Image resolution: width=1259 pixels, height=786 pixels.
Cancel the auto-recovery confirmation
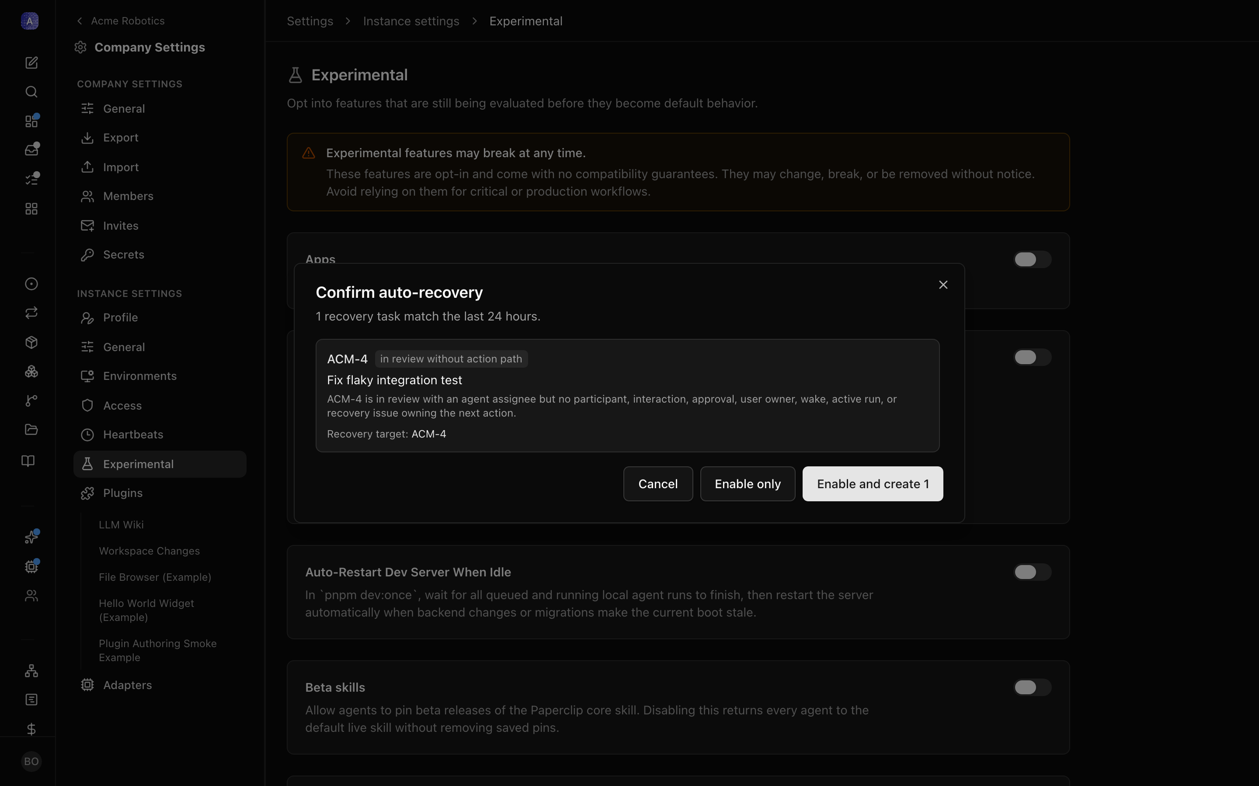[657, 484]
